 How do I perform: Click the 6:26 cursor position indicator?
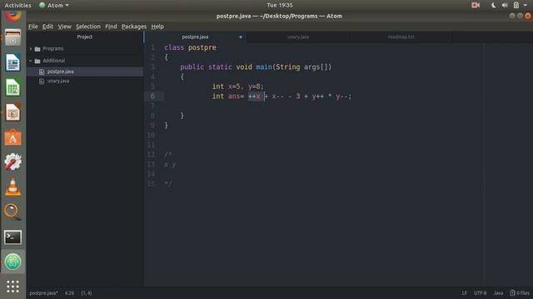click(x=69, y=293)
